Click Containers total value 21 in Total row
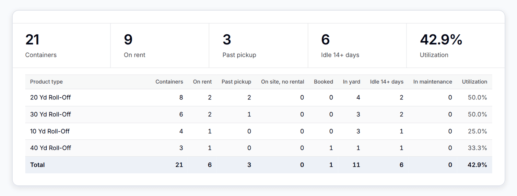The image size is (517, 196). point(179,165)
